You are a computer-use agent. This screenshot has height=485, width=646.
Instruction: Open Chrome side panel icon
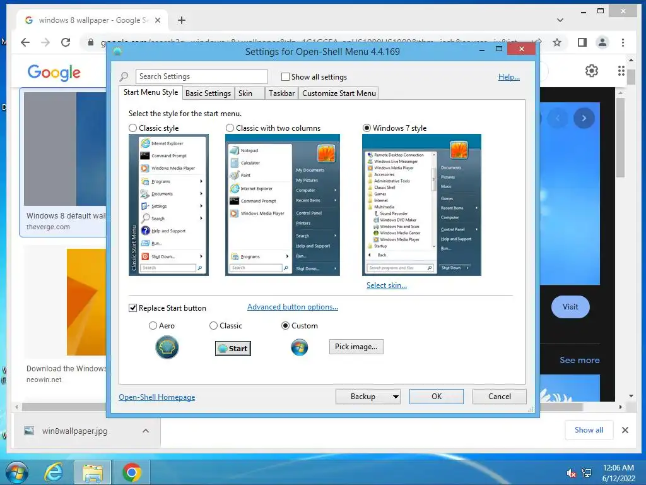coord(582,42)
